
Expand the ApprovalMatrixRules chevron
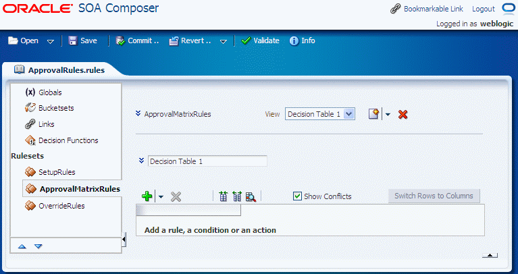point(138,113)
